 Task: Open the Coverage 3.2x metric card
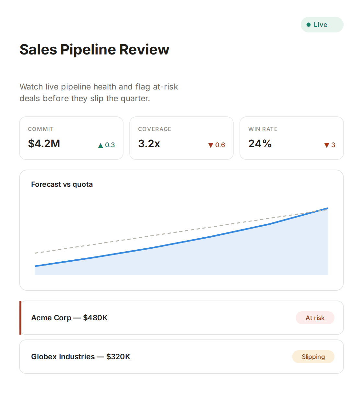click(181, 138)
